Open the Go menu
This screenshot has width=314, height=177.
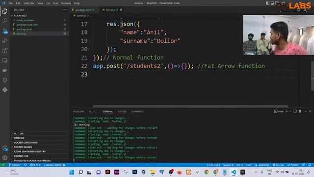(48, 3)
